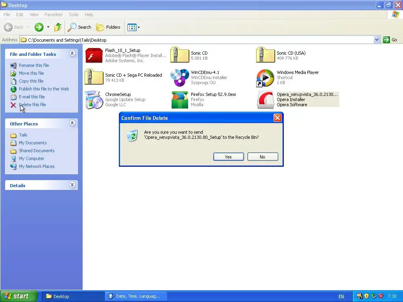Click into the Address path field
The width and height of the screenshot is (403, 302).
coord(197,40)
